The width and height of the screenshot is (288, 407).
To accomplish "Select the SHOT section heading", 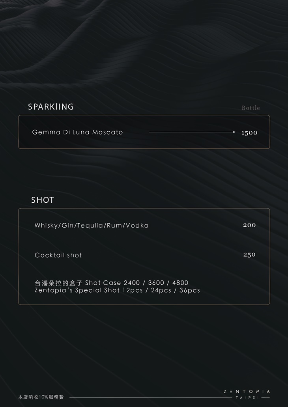I will (43, 200).
